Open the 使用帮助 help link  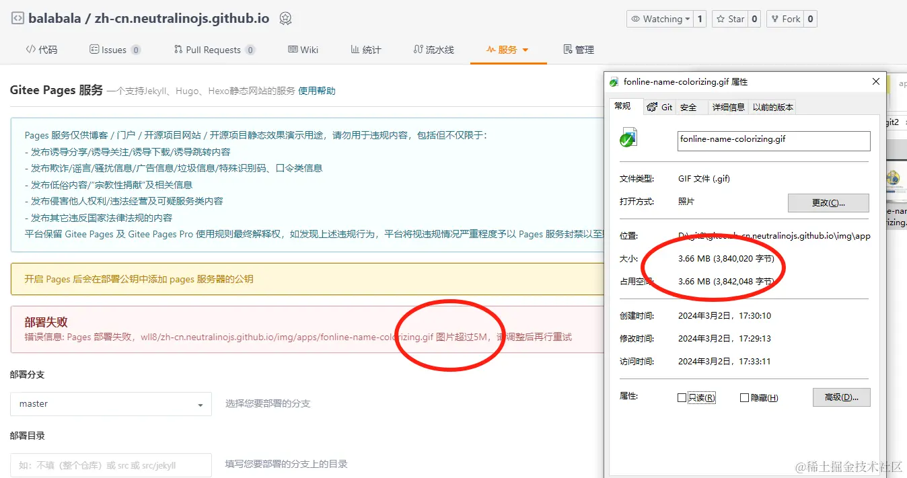coord(317,91)
